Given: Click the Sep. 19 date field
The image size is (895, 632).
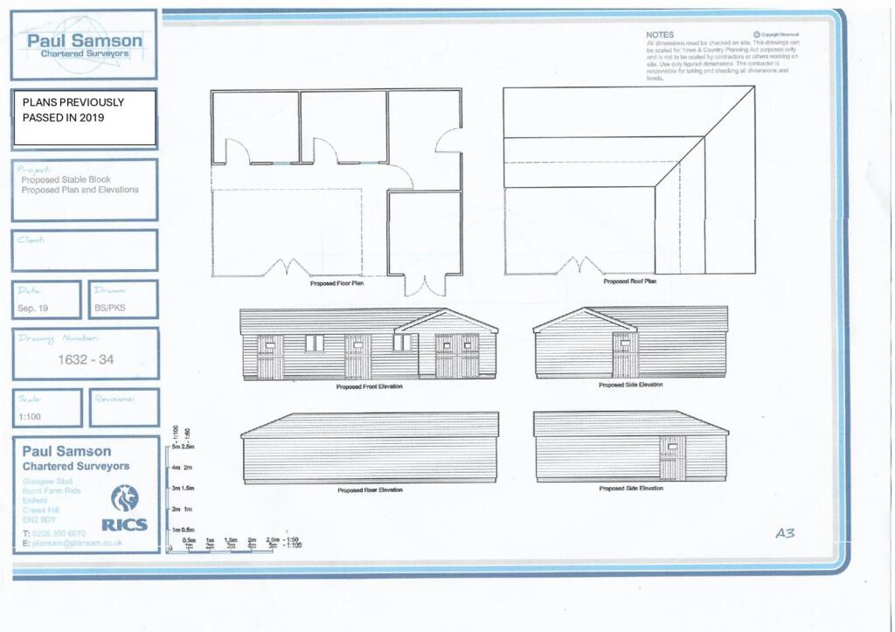Looking at the screenshot, I should click(x=47, y=299).
